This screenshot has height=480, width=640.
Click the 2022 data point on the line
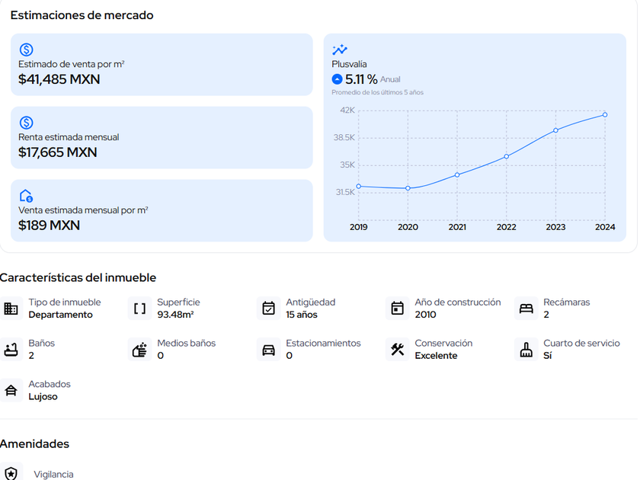[506, 157]
